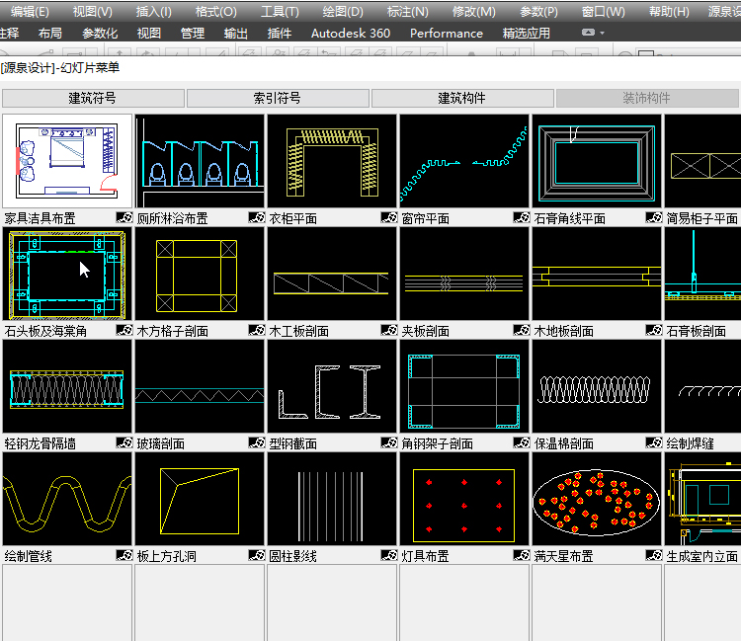Screen dimensions: 741x641
Task: Click the 建筑构件 category button
Action: coord(462,98)
